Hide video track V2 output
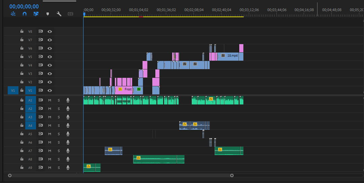Viewport: 364px width, 183px height. click(x=50, y=82)
